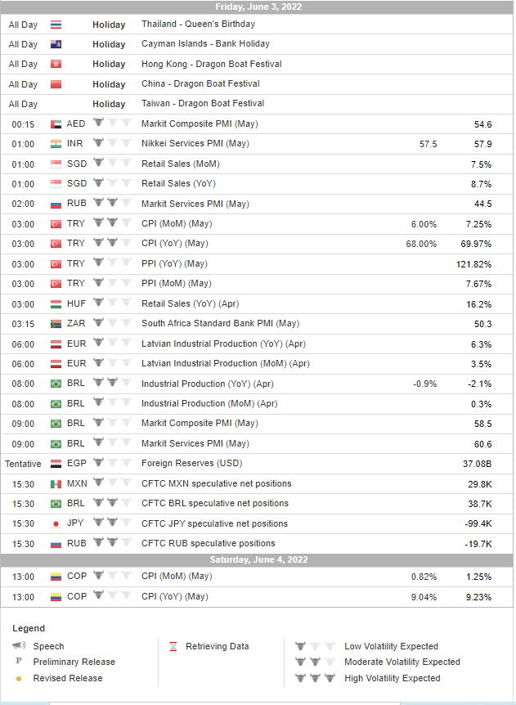Open CFTC RUB speculative positions
516x705 pixels.
208,544
